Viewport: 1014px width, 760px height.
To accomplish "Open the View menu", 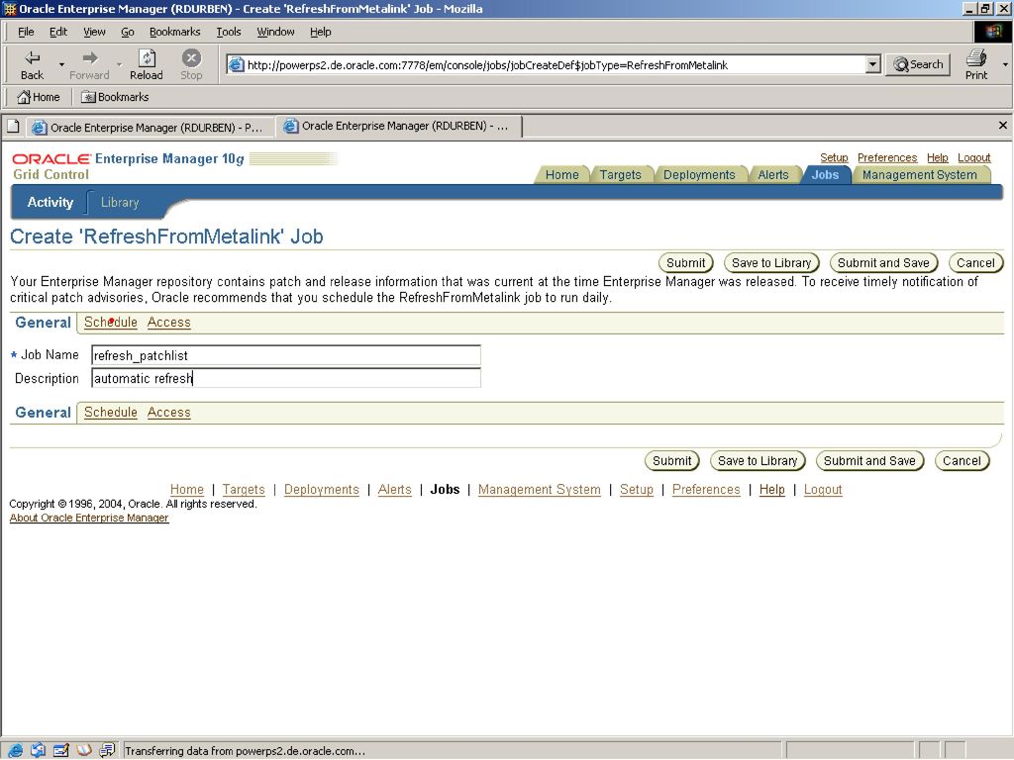I will 94,32.
